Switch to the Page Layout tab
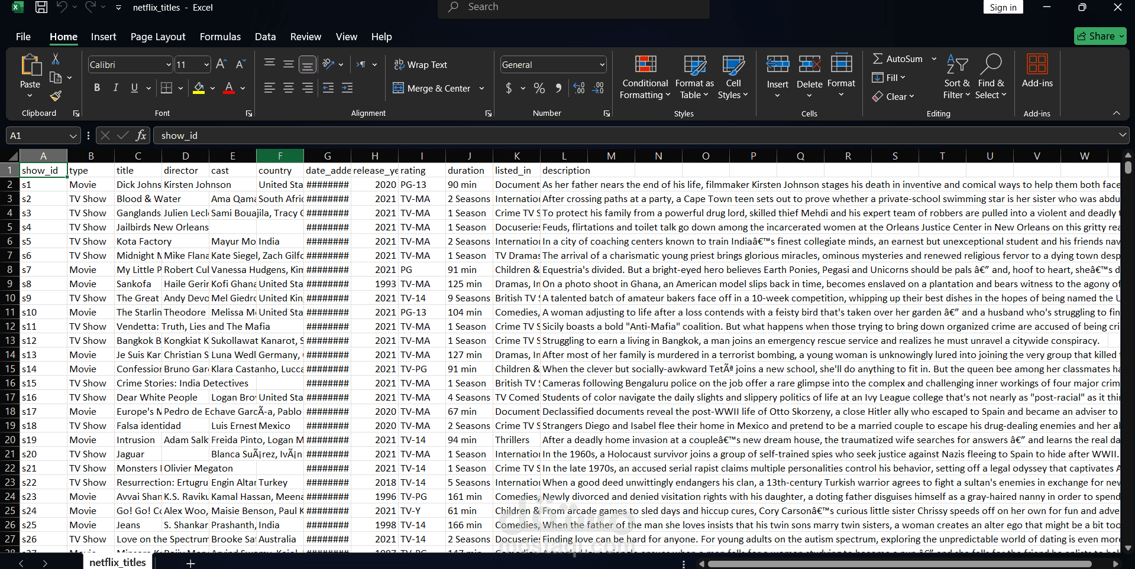Viewport: 1135px width, 569px height. 158,37
